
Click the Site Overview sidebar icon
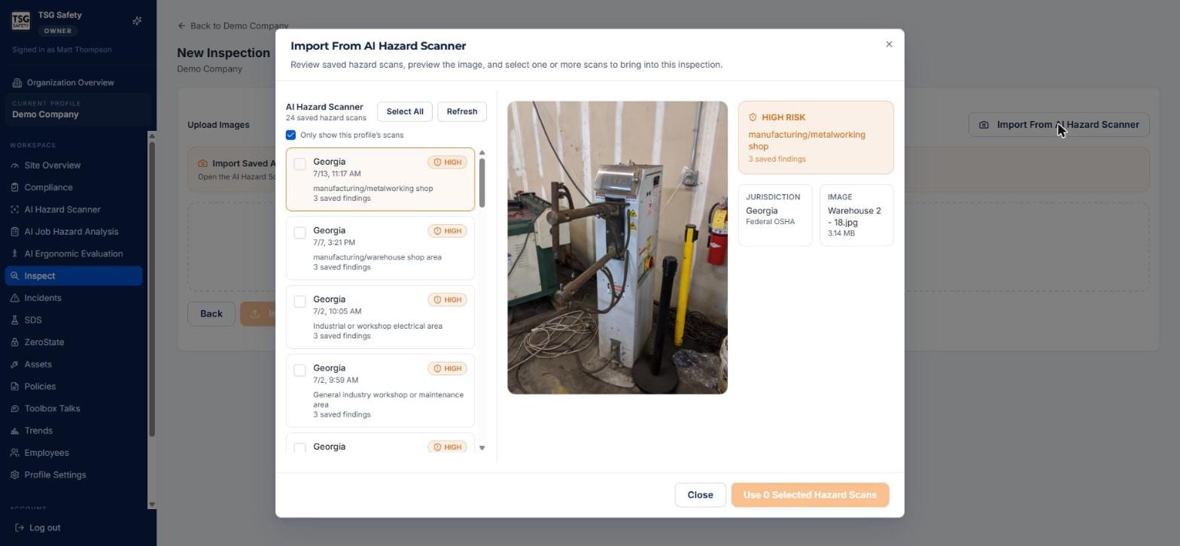[x=15, y=165]
